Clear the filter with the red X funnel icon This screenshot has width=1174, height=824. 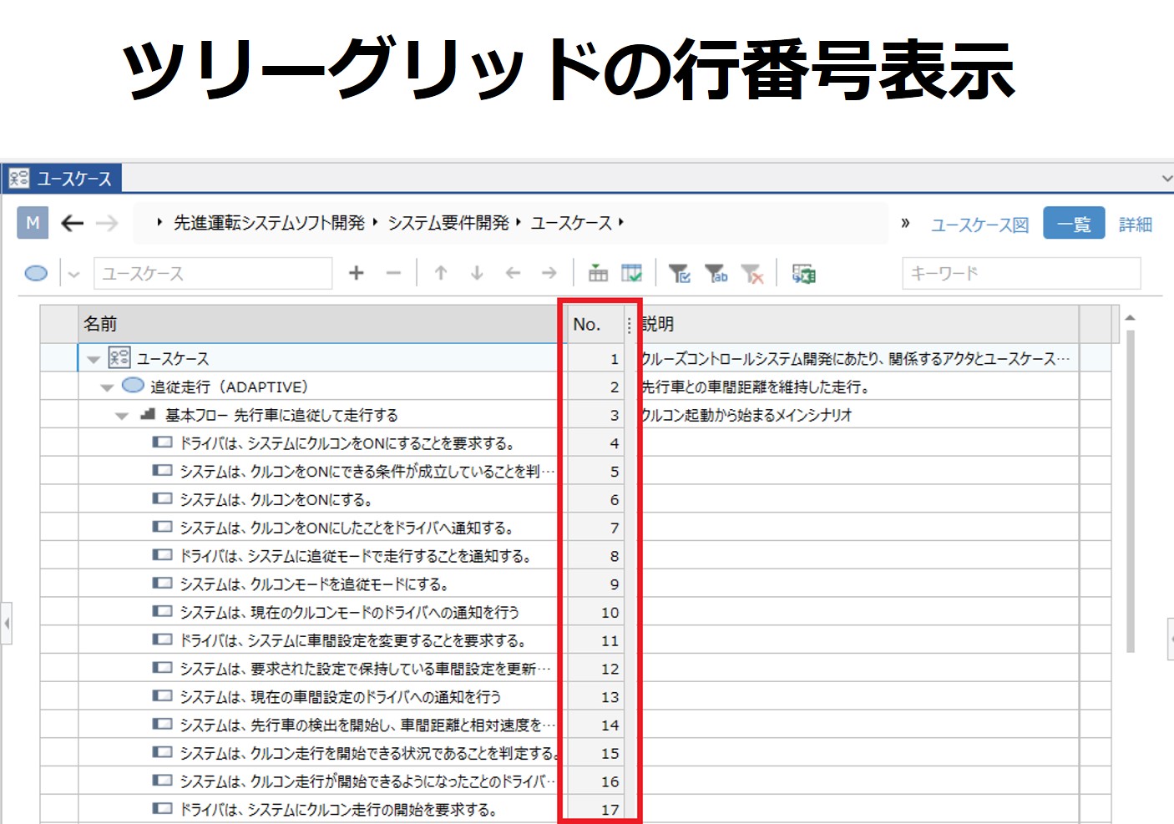[x=751, y=273]
